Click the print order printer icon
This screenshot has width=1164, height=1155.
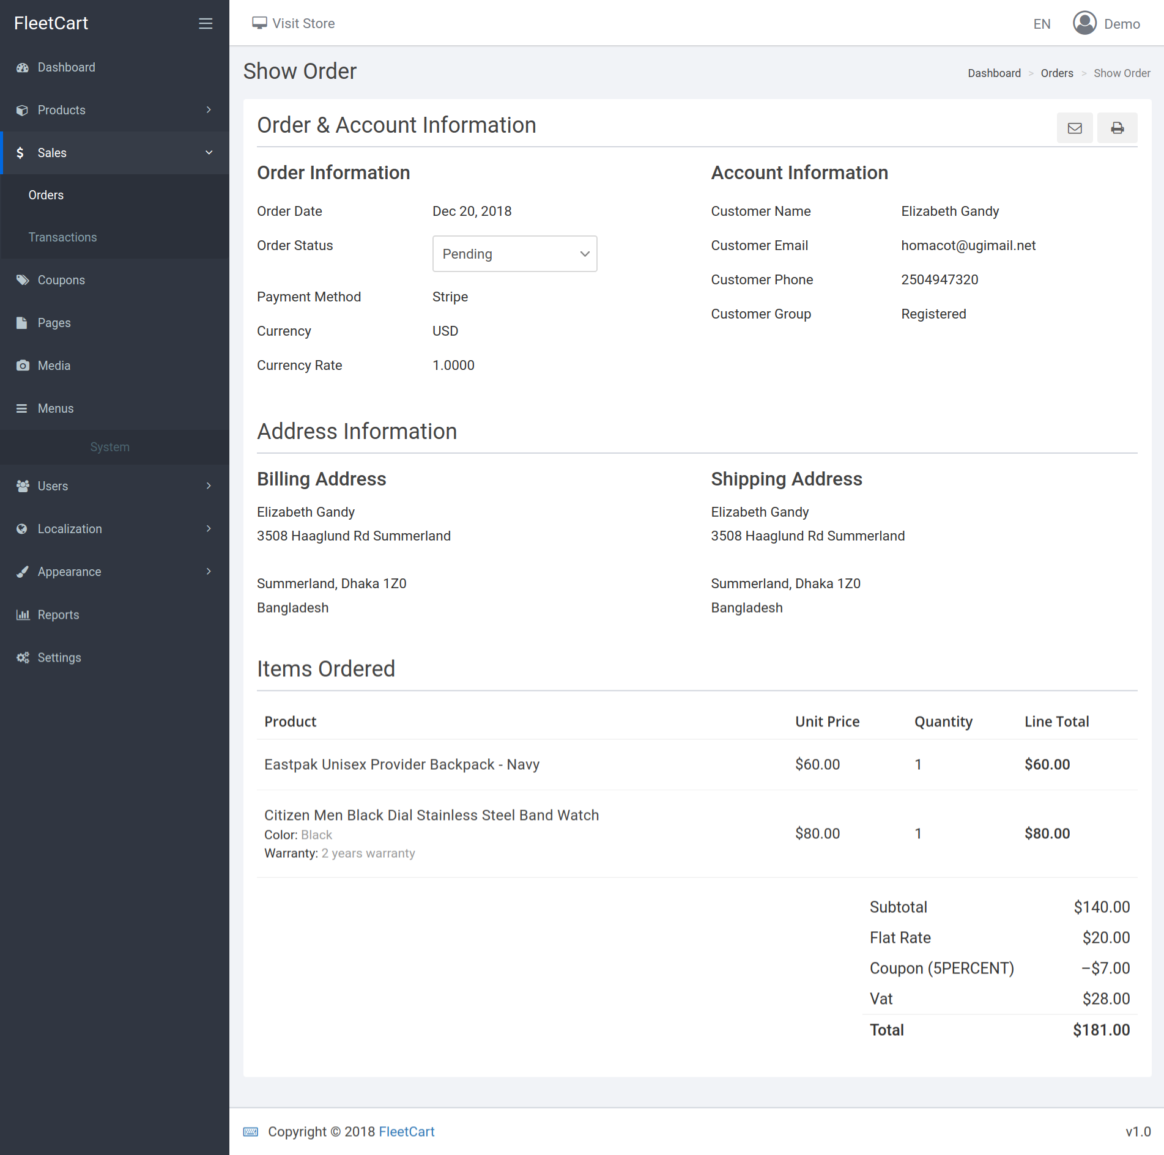coord(1117,128)
